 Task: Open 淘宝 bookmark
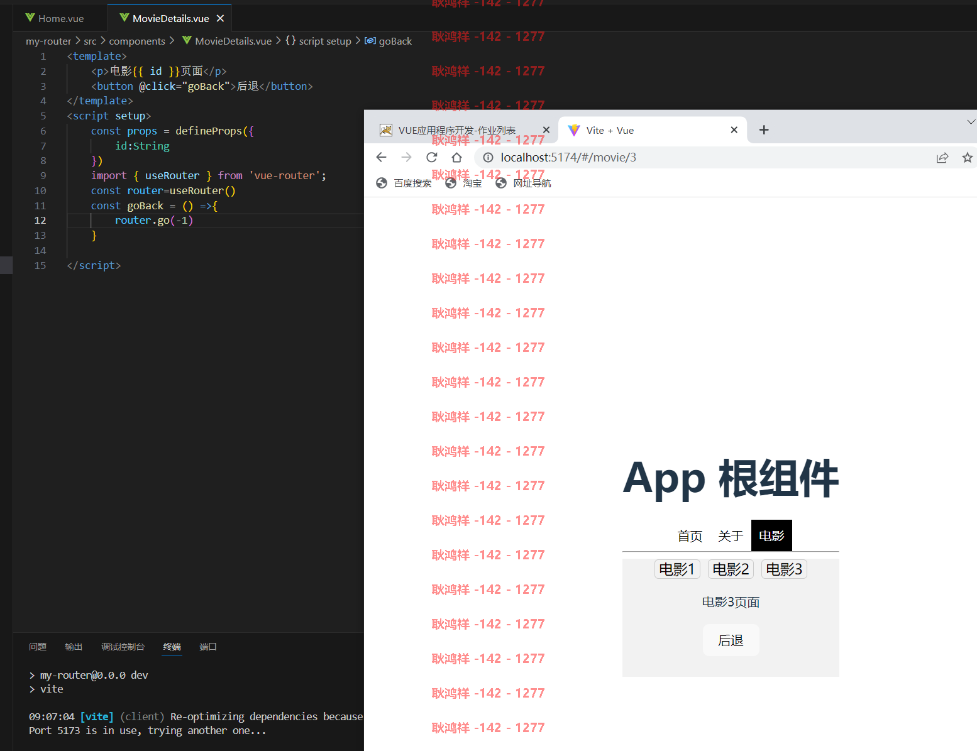(463, 183)
